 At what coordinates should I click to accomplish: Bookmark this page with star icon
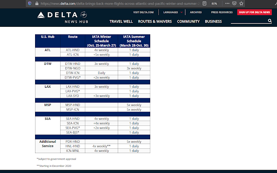tap(242, 3)
